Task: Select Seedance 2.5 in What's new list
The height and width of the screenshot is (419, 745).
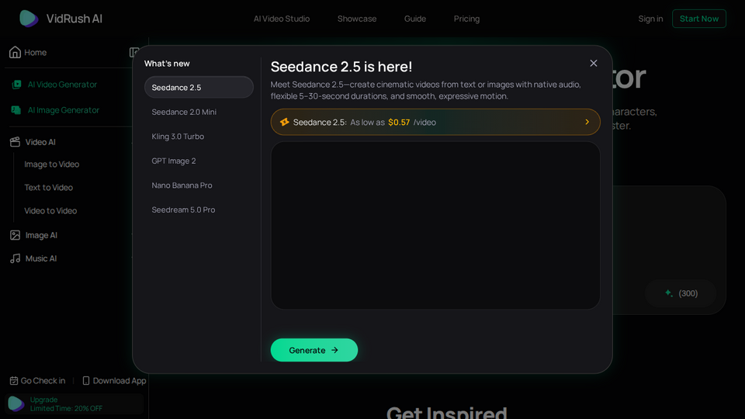Action: [x=199, y=88]
